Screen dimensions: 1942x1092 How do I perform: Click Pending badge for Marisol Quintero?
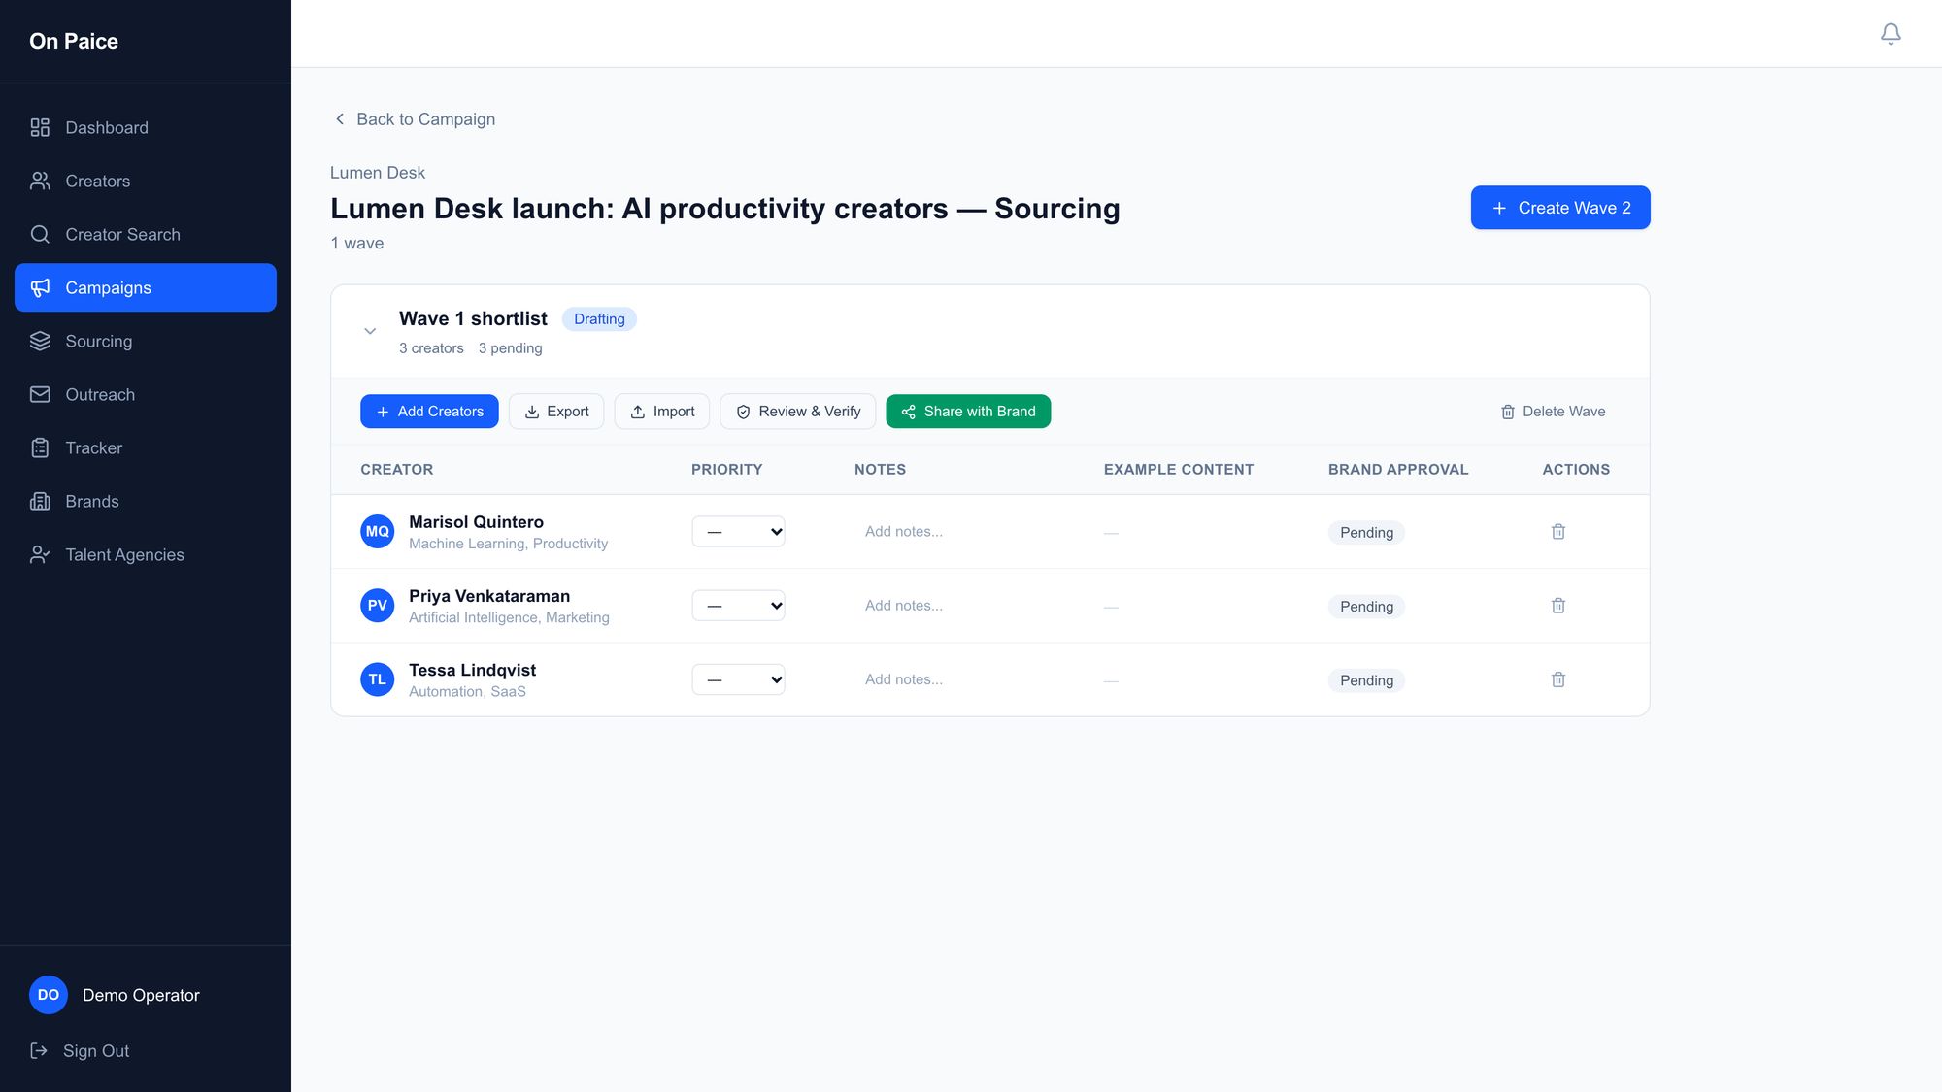[1366, 532]
